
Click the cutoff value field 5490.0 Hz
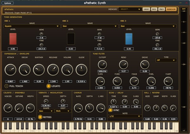click(x=102, y=71)
